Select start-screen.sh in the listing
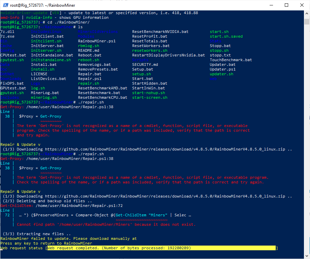 click(150, 98)
